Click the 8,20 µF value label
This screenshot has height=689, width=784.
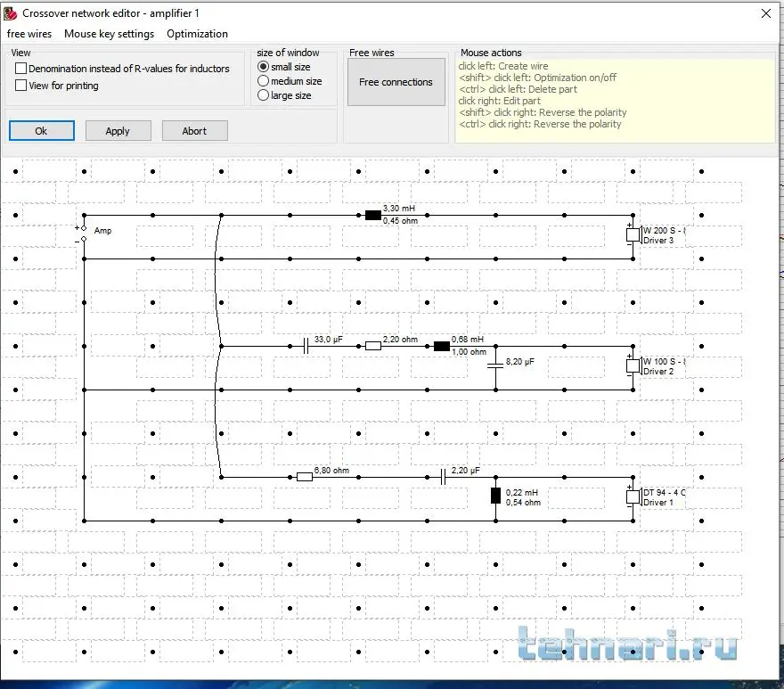(520, 361)
